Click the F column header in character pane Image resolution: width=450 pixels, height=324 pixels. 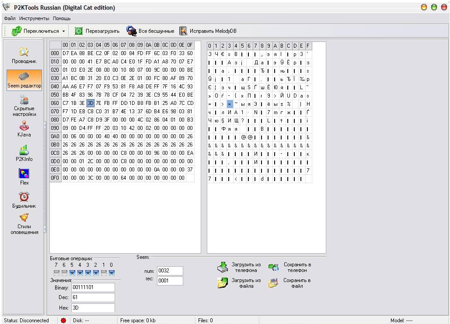point(308,46)
